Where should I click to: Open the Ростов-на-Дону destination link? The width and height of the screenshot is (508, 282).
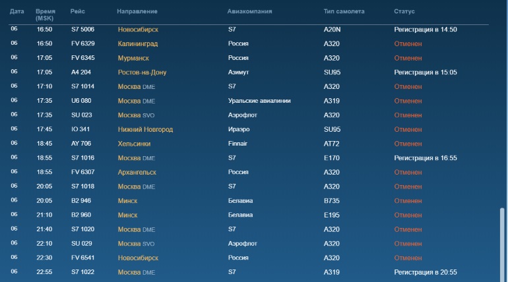click(142, 72)
